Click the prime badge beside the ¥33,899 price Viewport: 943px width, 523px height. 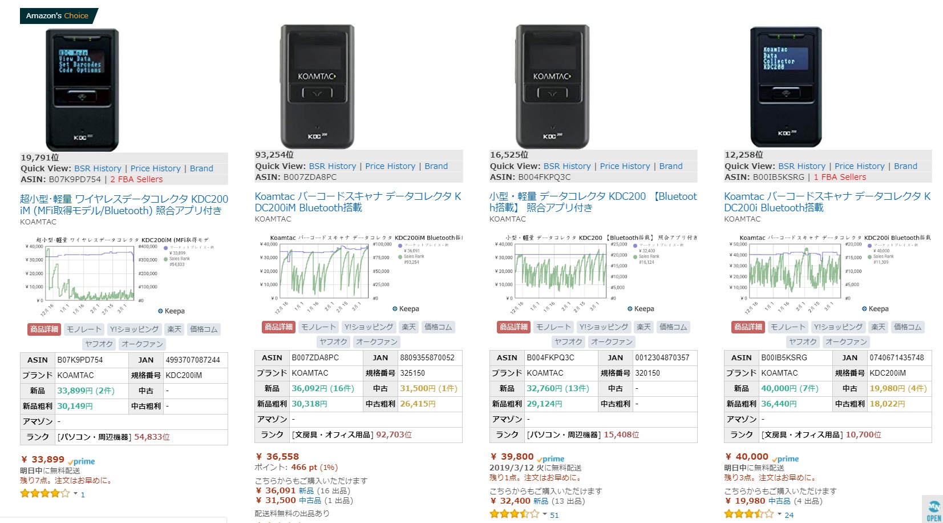tap(82, 461)
